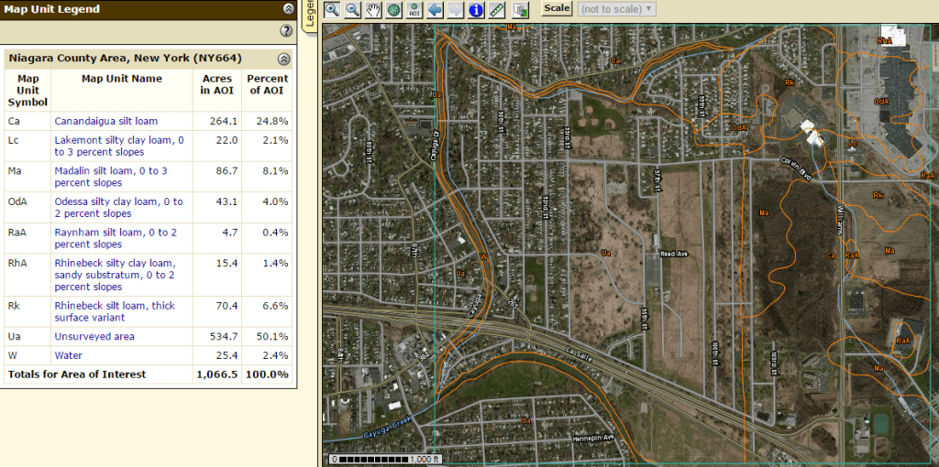This screenshot has width=939, height=467.
Task: Switch to the Legend side tab
Action: (310, 14)
